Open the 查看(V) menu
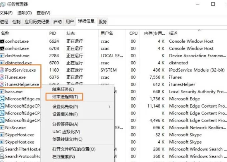 (x=44, y=13)
